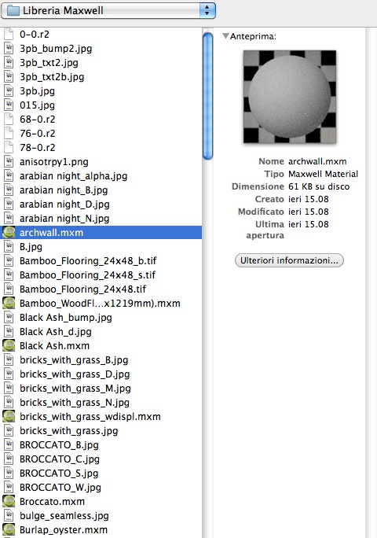This screenshot has height=538, width=377.
Task: Select file name arabian night_N.jpg
Action: click(x=64, y=218)
